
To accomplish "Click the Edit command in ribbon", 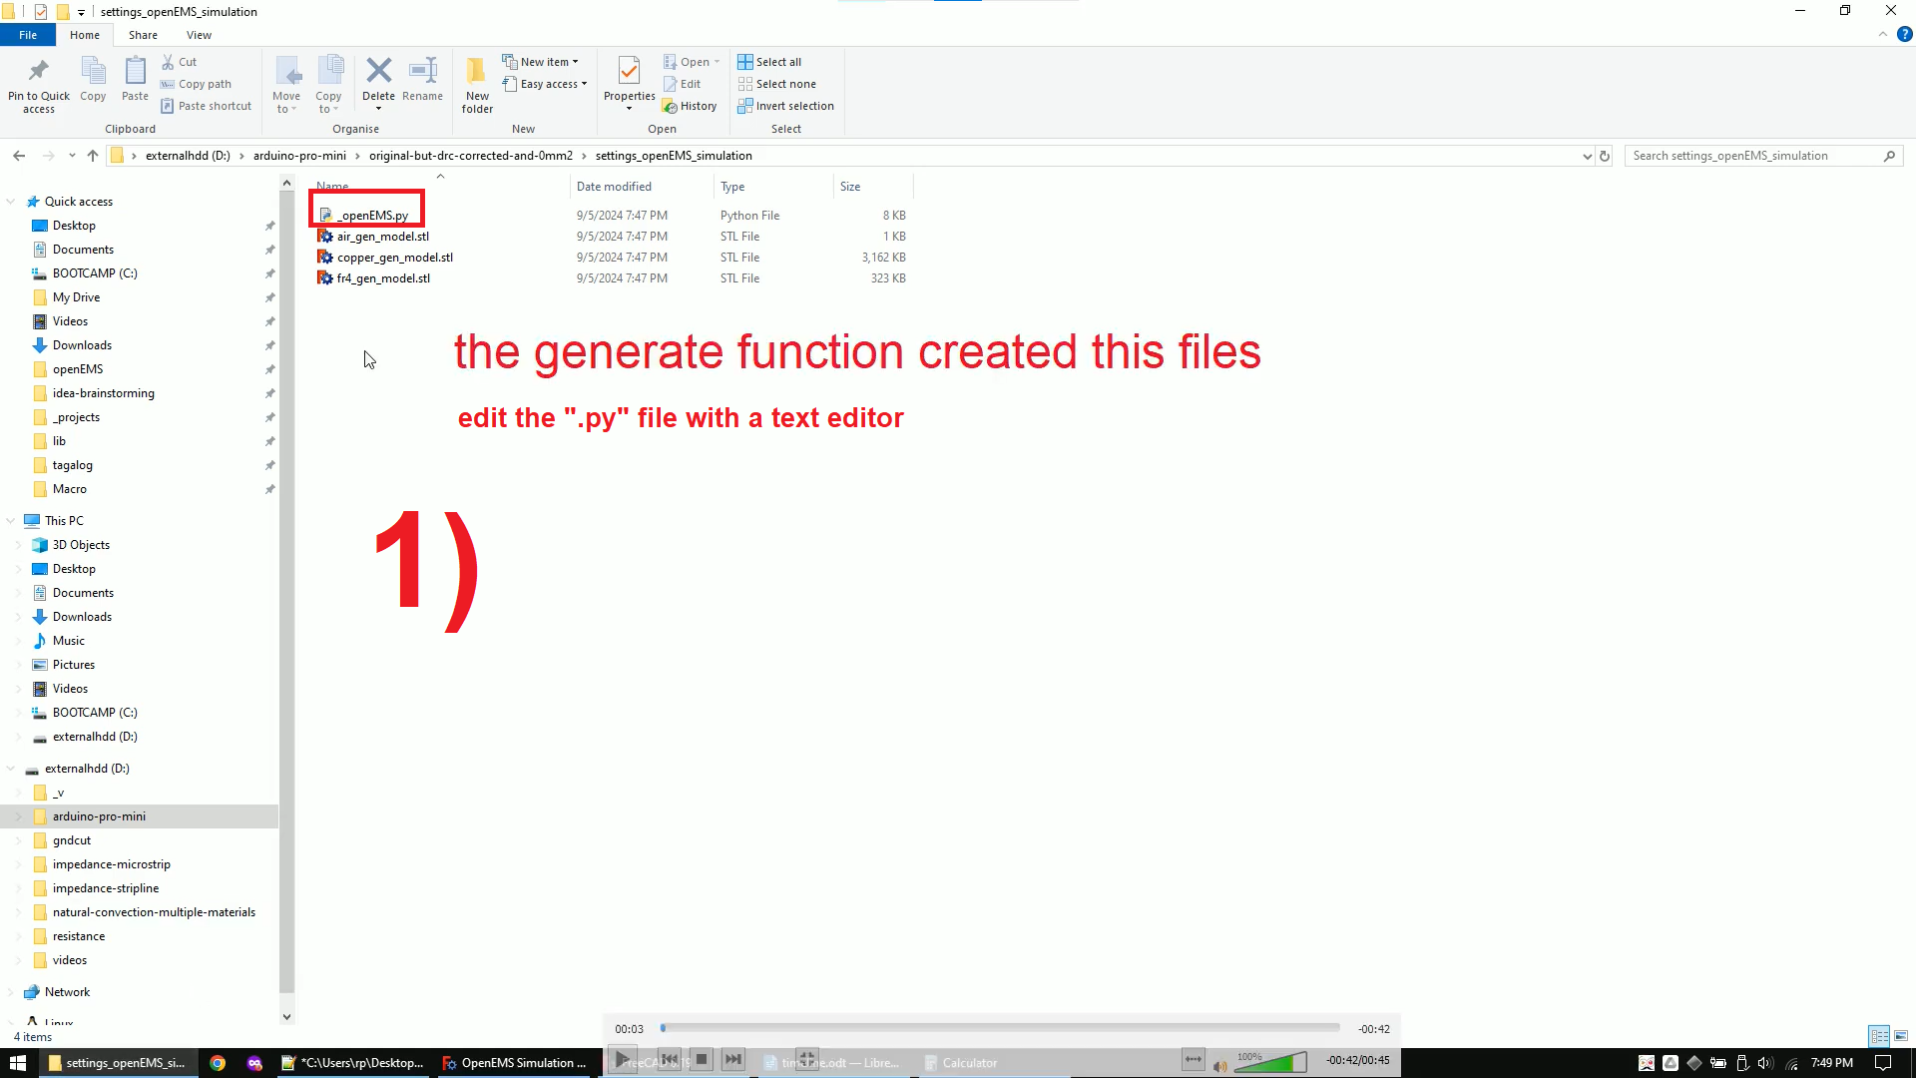I will [682, 84].
